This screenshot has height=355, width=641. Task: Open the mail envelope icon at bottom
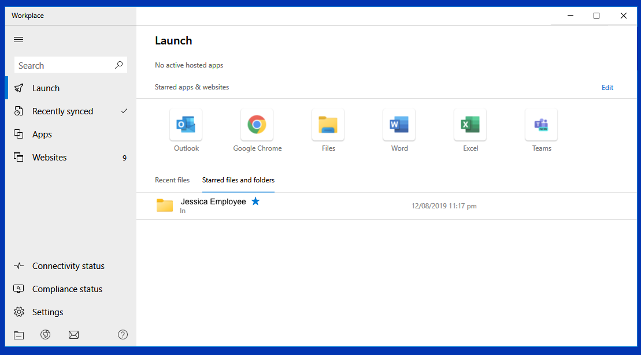coord(73,335)
